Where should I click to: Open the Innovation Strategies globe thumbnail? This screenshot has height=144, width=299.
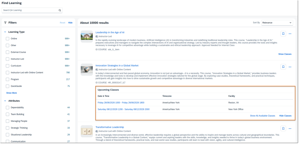click(87, 69)
